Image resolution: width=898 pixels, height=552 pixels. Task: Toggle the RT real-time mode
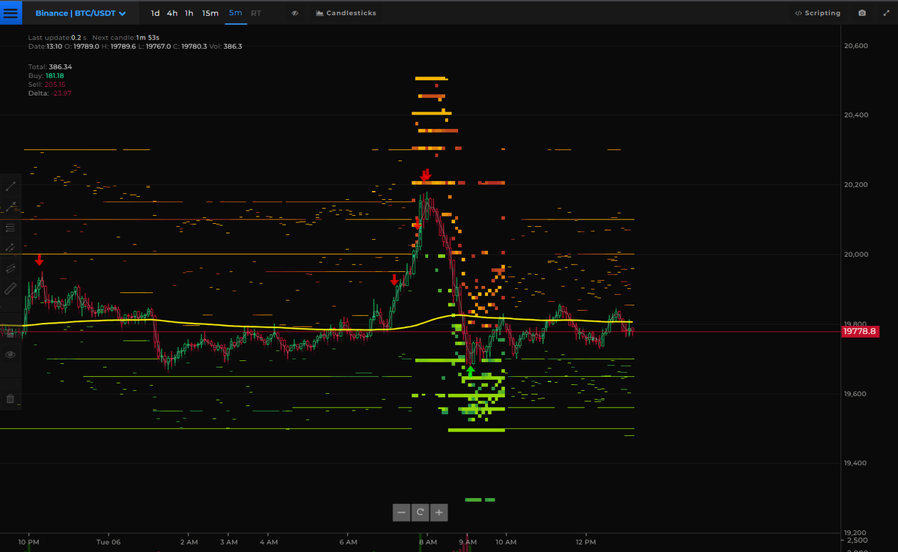tap(256, 13)
